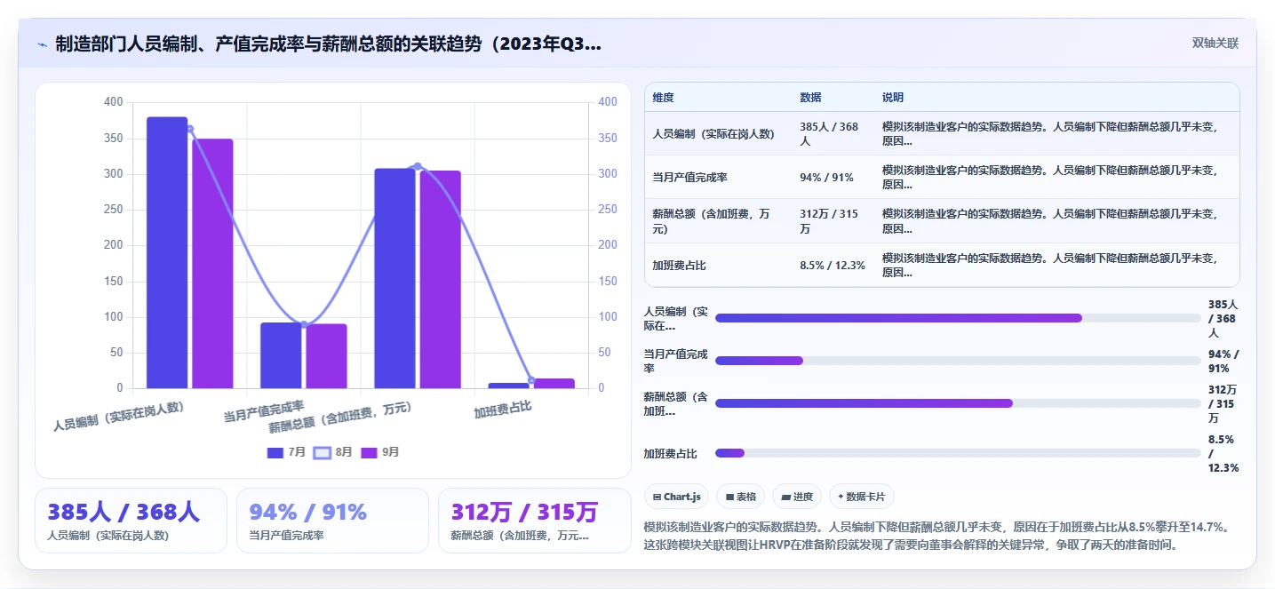Click the 人员编制 progress bar
This screenshot has width=1275, height=589.
(x=958, y=318)
